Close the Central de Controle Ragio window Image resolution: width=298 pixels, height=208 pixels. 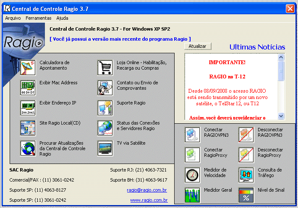click(290, 9)
